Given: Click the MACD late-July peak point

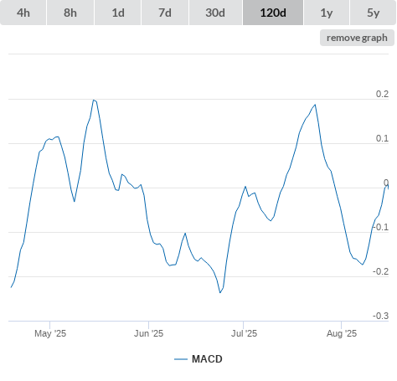Looking at the screenshot, I should click(315, 105).
